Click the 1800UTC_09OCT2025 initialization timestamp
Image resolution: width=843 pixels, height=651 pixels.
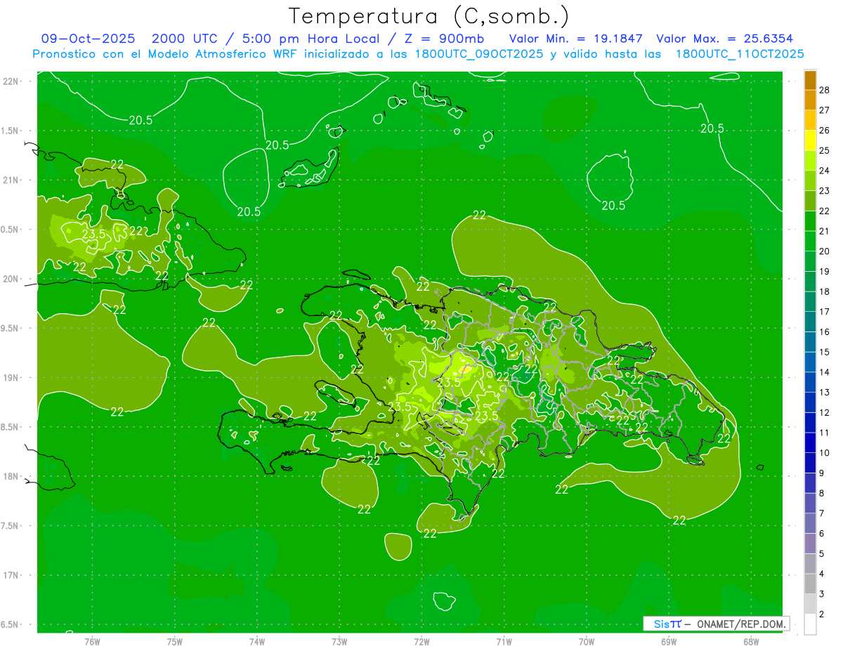click(x=478, y=53)
